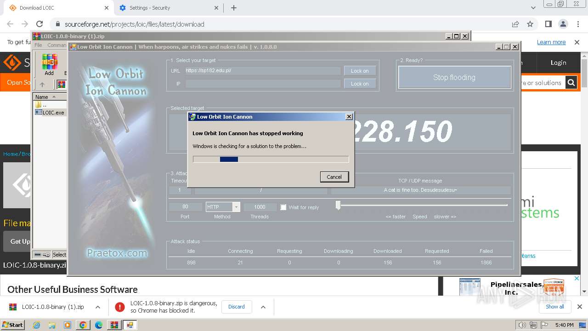
Task: Click the Idle count 898
Action: (x=192, y=263)
